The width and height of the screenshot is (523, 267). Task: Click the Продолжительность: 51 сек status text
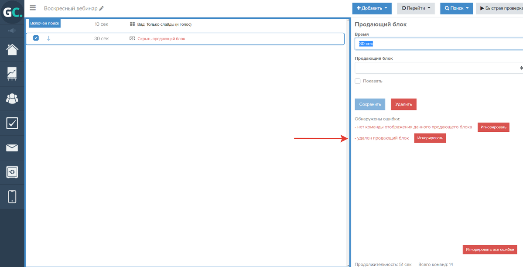click(383, 264)
